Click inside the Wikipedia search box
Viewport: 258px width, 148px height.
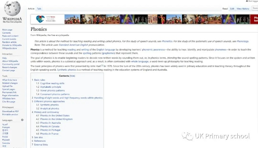click(256, 9)
